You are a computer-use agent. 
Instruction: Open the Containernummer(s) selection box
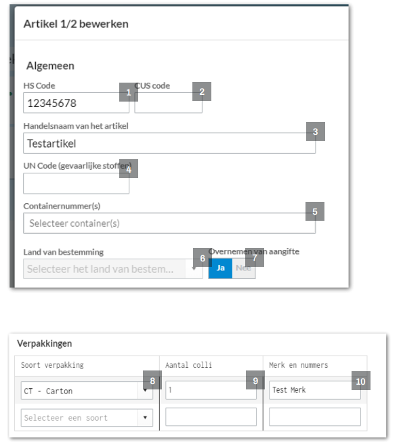click(x=169, y=223)
